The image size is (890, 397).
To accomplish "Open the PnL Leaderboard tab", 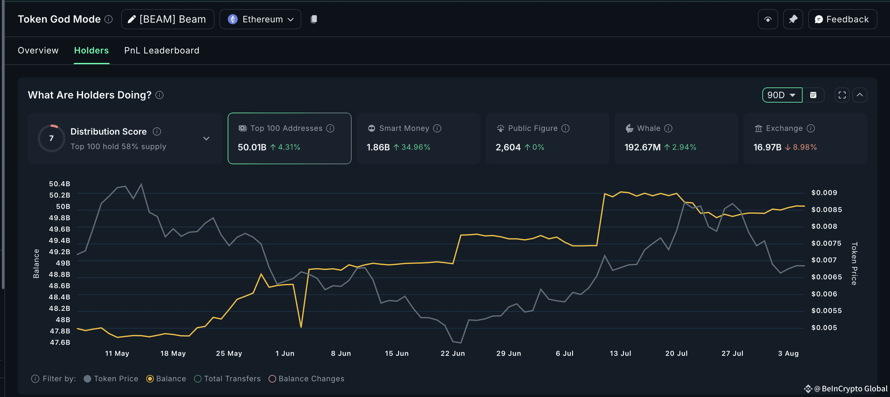I will tap(162, 50).
